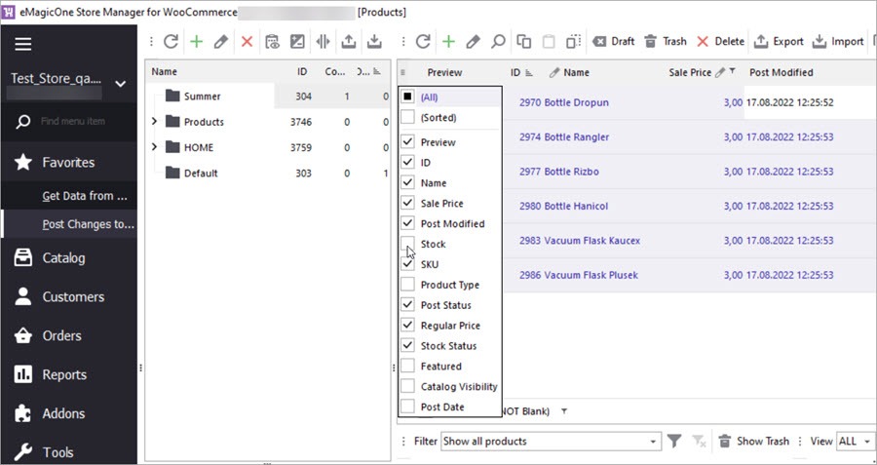This screenshot has height=465, width=877.
Task: Click the copy products icon
Action: pyautogui.click(x=523, y=42)
